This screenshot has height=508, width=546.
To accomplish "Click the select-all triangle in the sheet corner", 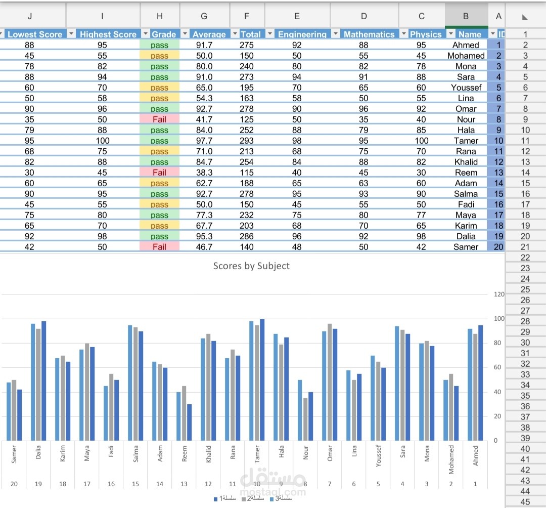I will [526, 16].
